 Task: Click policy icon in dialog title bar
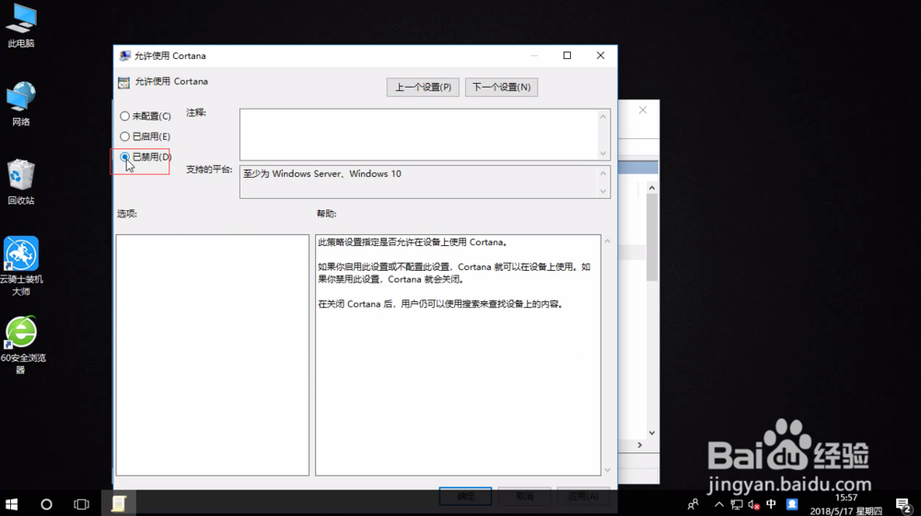[x=125, y=56]
